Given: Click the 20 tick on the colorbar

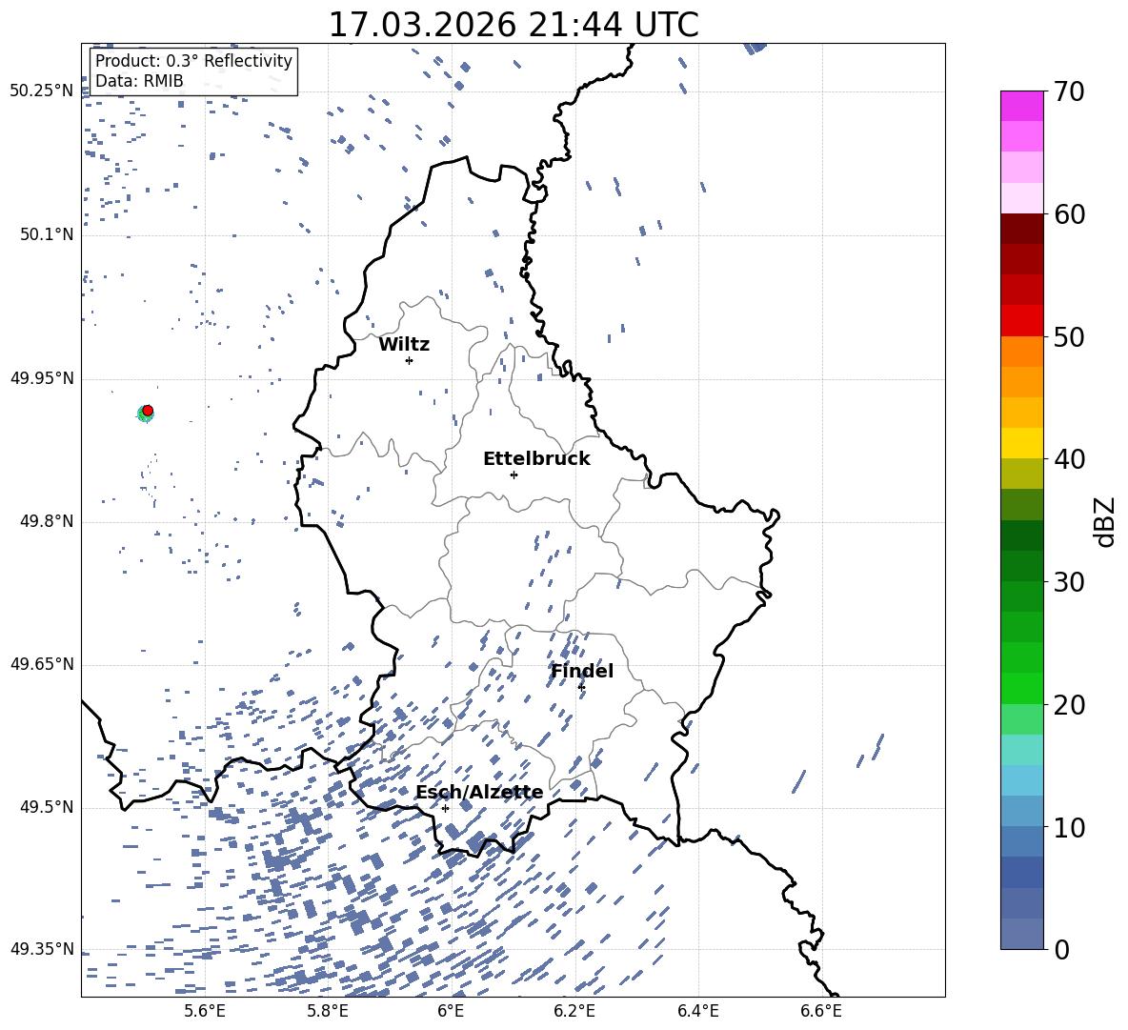Looking at the screenshot, I should [1068, 704].
